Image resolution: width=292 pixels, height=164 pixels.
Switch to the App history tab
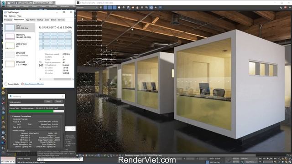pyautogui.click(x=31, y=20)
